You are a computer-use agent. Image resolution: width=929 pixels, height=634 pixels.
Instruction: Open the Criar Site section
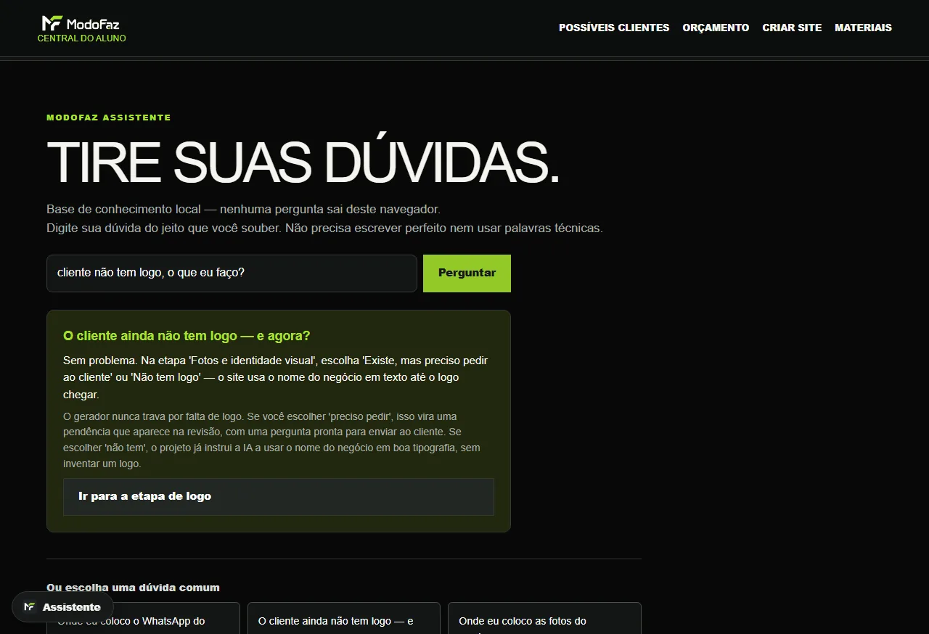click(x=792, y=28)
